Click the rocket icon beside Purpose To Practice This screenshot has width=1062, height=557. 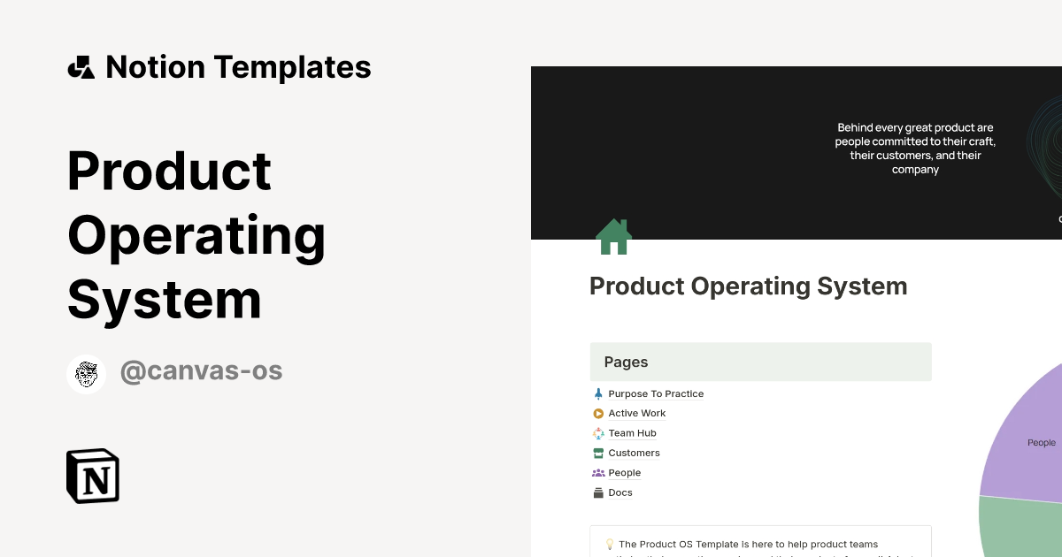[597, 393]
